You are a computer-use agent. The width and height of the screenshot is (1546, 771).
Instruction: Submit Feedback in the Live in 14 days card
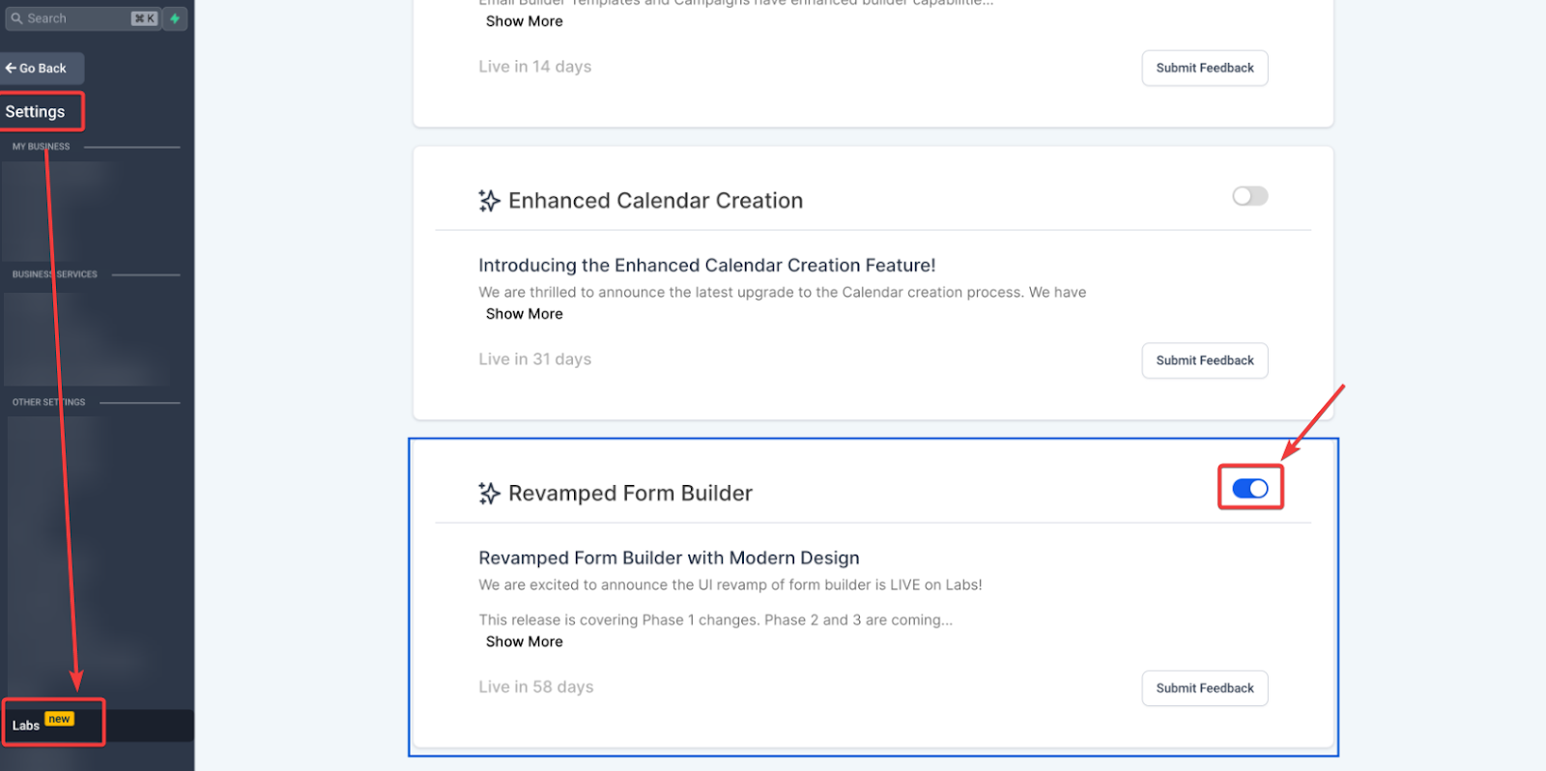pyautogui.click(x=1205, y=68)
